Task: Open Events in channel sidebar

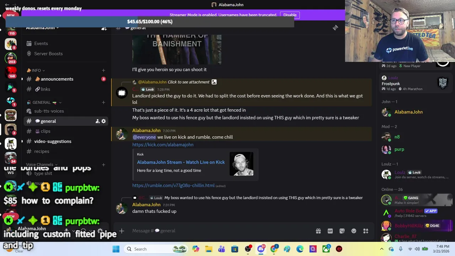Action: coord(66,43)
